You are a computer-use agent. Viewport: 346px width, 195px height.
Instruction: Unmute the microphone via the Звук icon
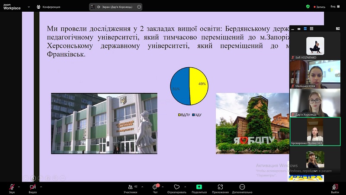click(x=12, y=187)
